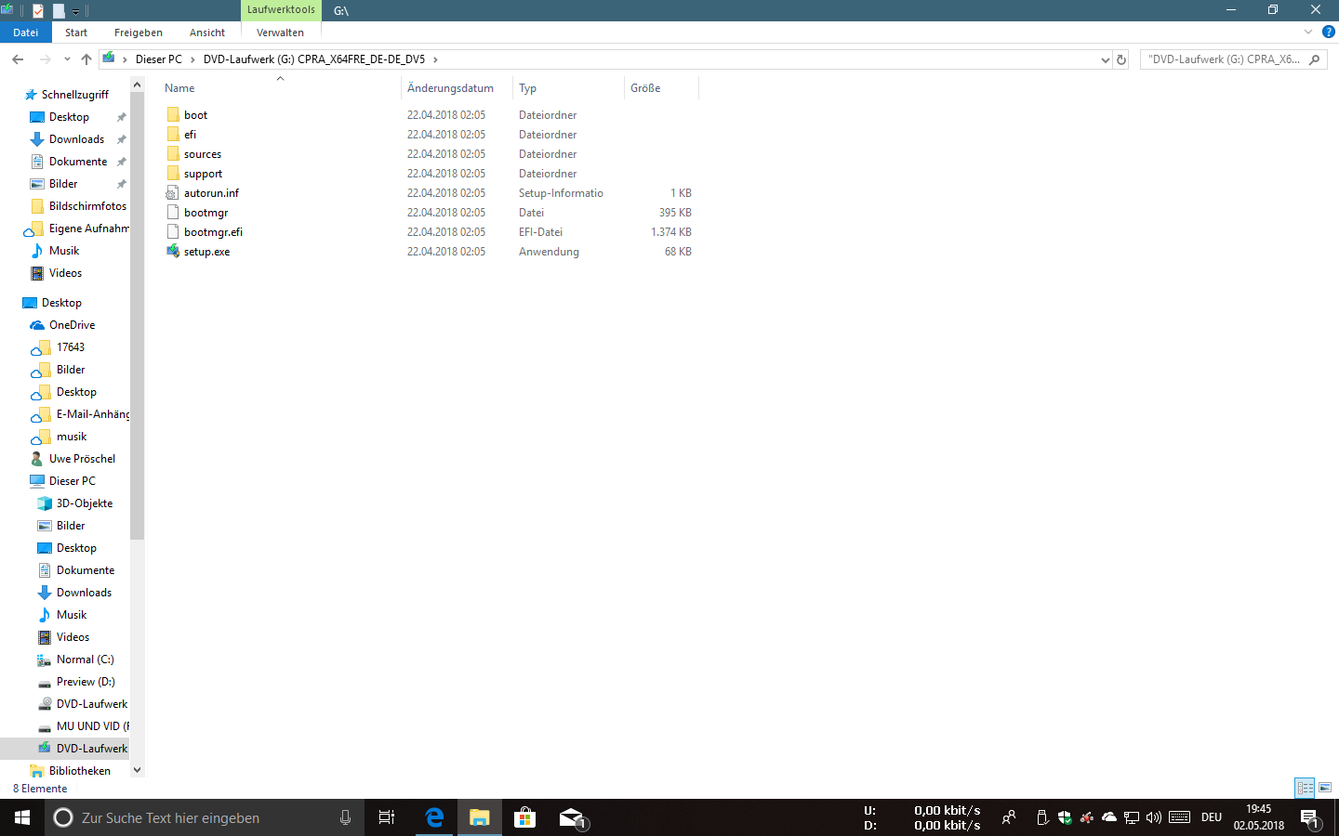Click the search magnifier icon
The height and width of the screenshot is (836, 1339).
pos(1314,59)
